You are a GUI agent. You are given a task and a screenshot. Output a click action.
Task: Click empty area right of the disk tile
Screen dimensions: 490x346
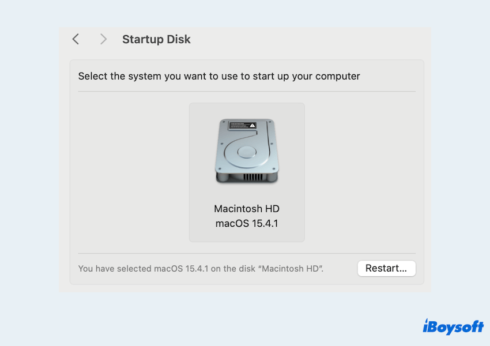360,172
